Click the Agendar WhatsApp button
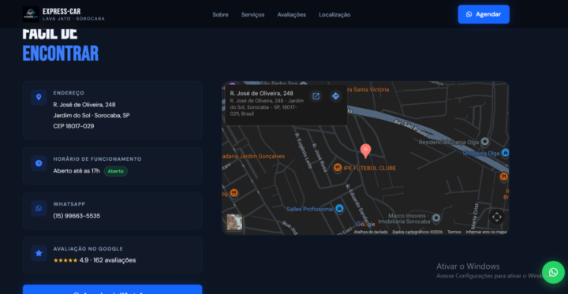The height and width of the screenshot is (294, 568). [484, 14]
